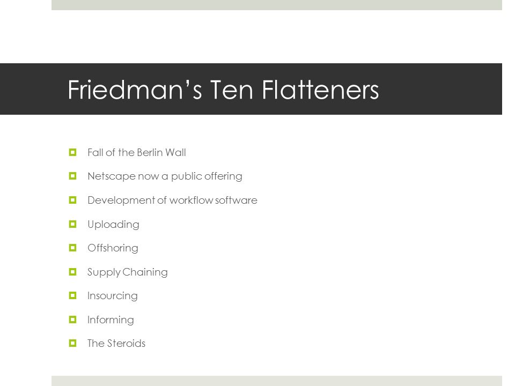Image resolution: width=515 pixels, height=386 pixels.
Task: Select the Supply Chaining text
Action: (x=128, y=272)
